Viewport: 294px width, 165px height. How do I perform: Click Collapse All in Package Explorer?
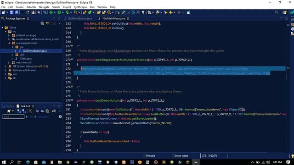pyautogui.click(x=42, y=23)
